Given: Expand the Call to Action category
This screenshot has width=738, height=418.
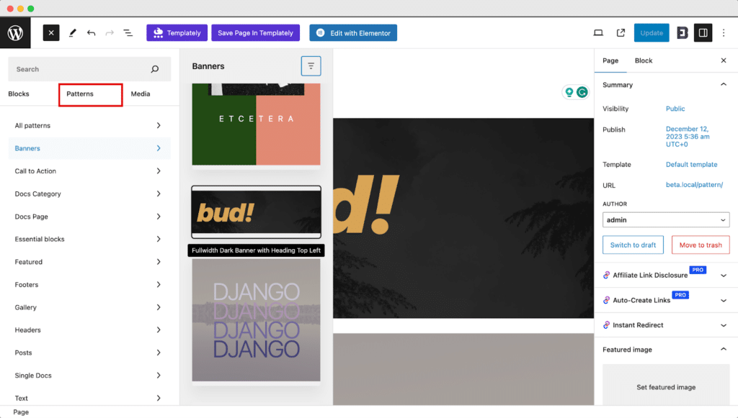Looking at the screenshot, I should pos(89,171).
